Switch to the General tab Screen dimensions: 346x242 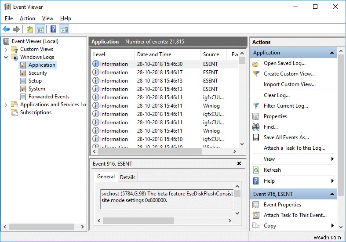(106, 177)
